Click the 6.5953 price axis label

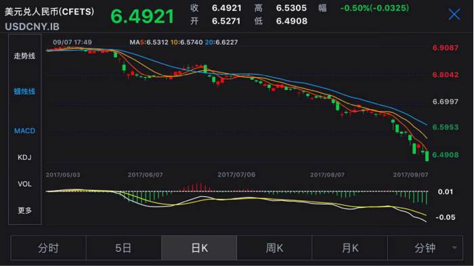click(x=446, y=127)
